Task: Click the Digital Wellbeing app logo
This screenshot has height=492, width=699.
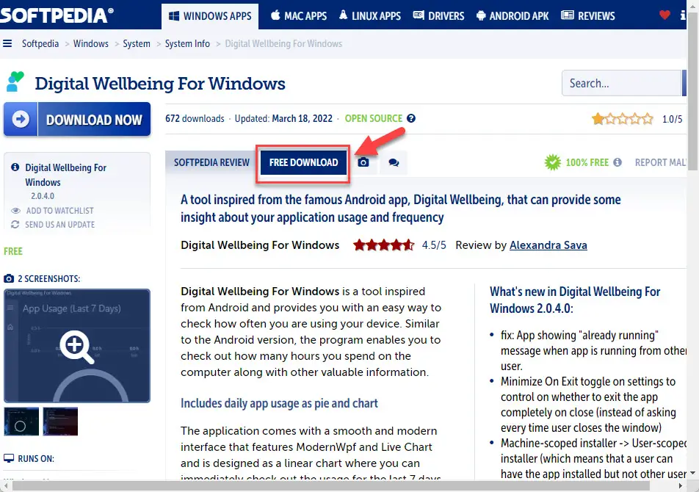Action: coord(15,80)
